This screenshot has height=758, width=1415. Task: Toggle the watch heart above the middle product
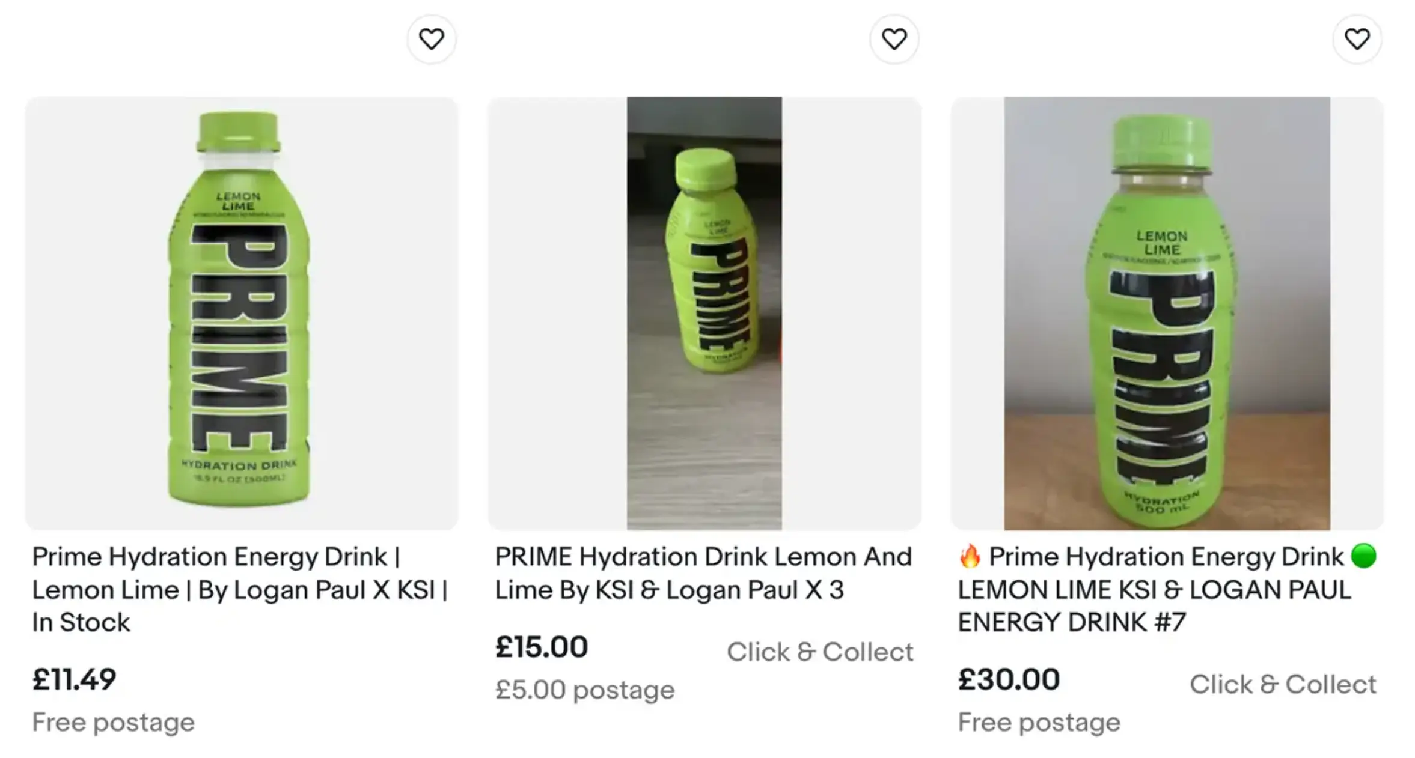click(x=894, y=38)
